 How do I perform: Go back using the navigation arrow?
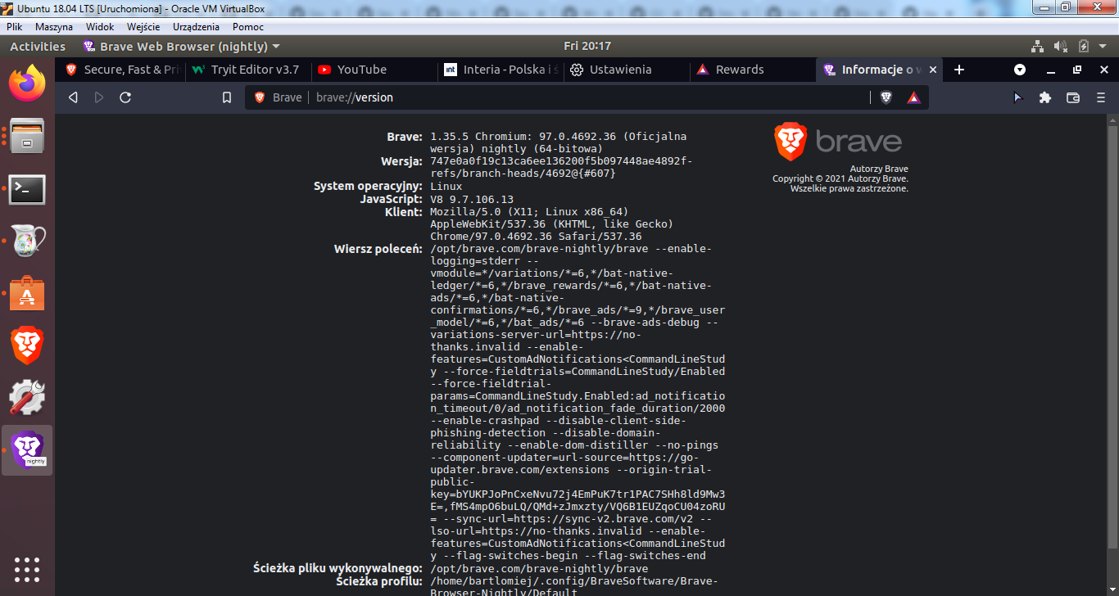[73, 97]
